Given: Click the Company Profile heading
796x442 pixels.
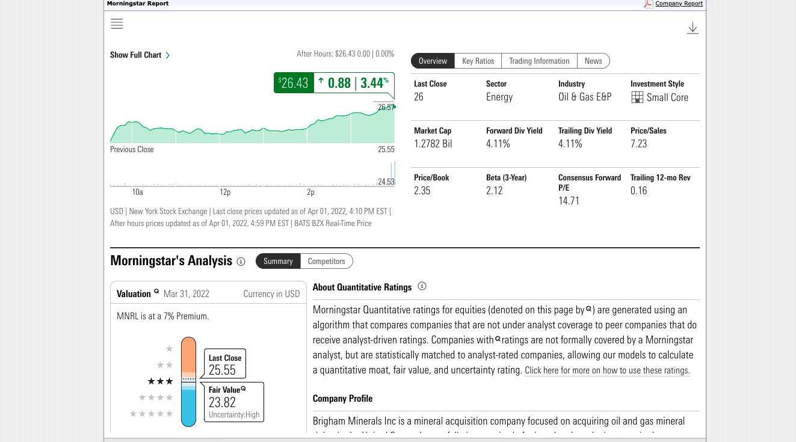Looking at the screenshot, I should point(342,399).
